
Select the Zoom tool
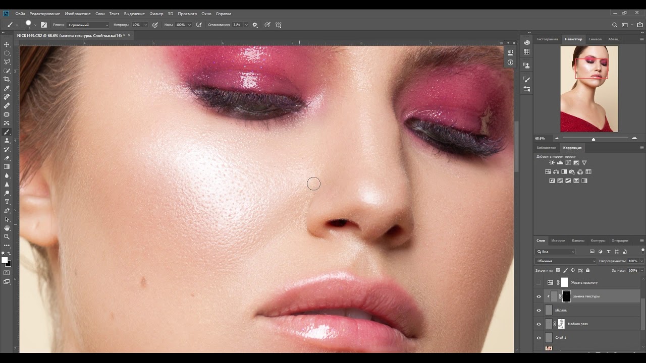pos(7,236)
